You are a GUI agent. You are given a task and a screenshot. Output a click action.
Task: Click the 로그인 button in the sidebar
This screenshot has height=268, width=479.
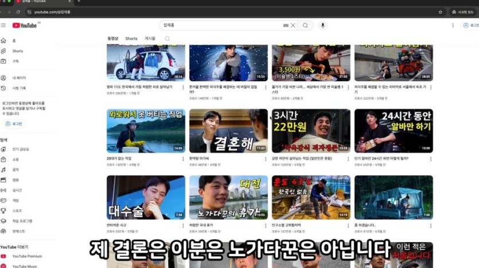[x=14, y=124]
